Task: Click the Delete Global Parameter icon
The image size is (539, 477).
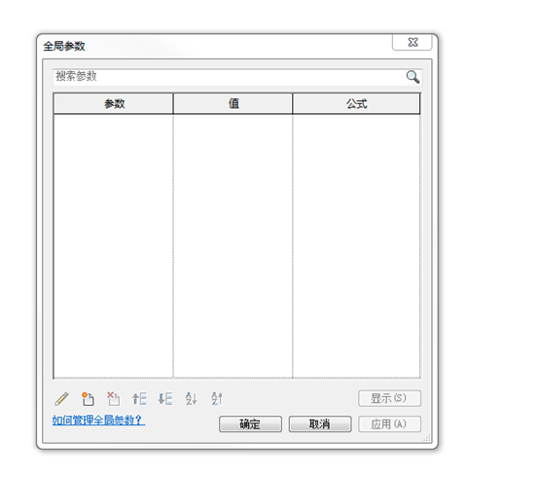Action: [x=114, y=399]
